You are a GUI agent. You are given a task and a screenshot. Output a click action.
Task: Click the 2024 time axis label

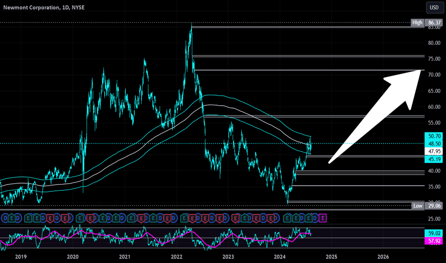coord(279,257)
